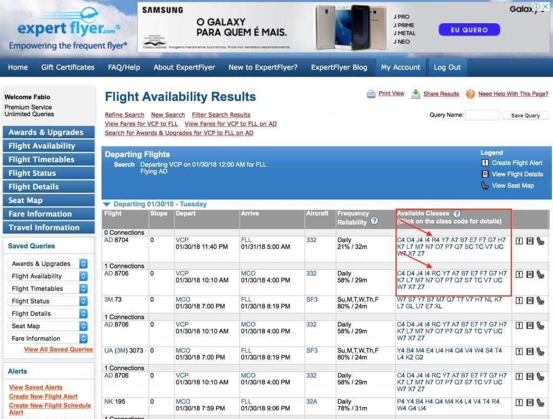Click the NK 195 flight number link
The image size is (553, 419).
[x=114, y=401]
